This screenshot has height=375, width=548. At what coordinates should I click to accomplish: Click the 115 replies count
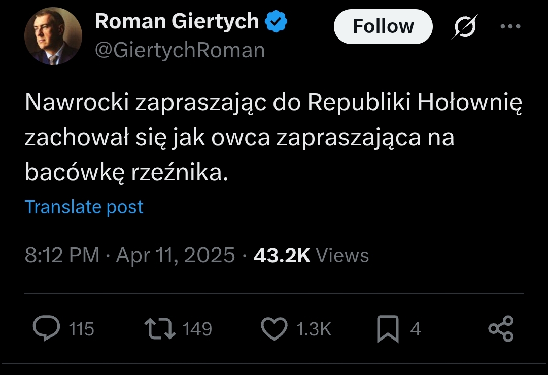click(x=81, y=329)
